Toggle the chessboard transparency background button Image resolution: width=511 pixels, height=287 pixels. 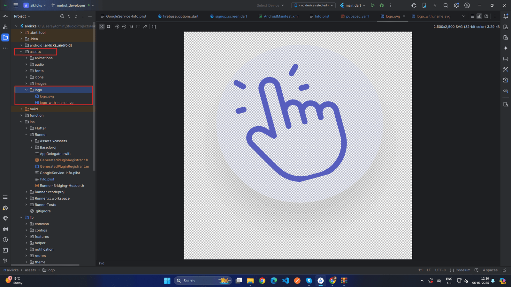102,27
